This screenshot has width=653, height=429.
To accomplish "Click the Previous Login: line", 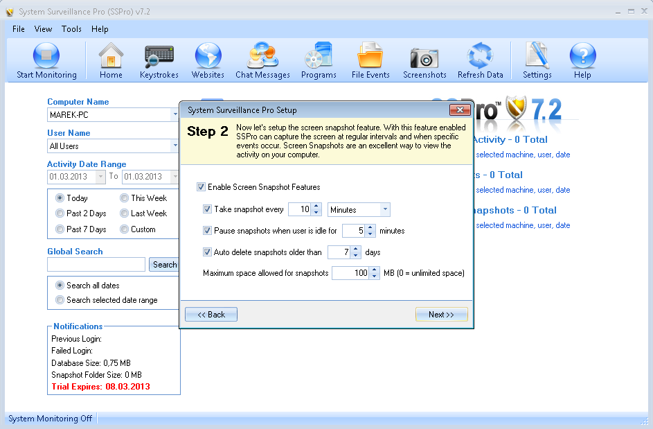I will click(x=76, y=339).
